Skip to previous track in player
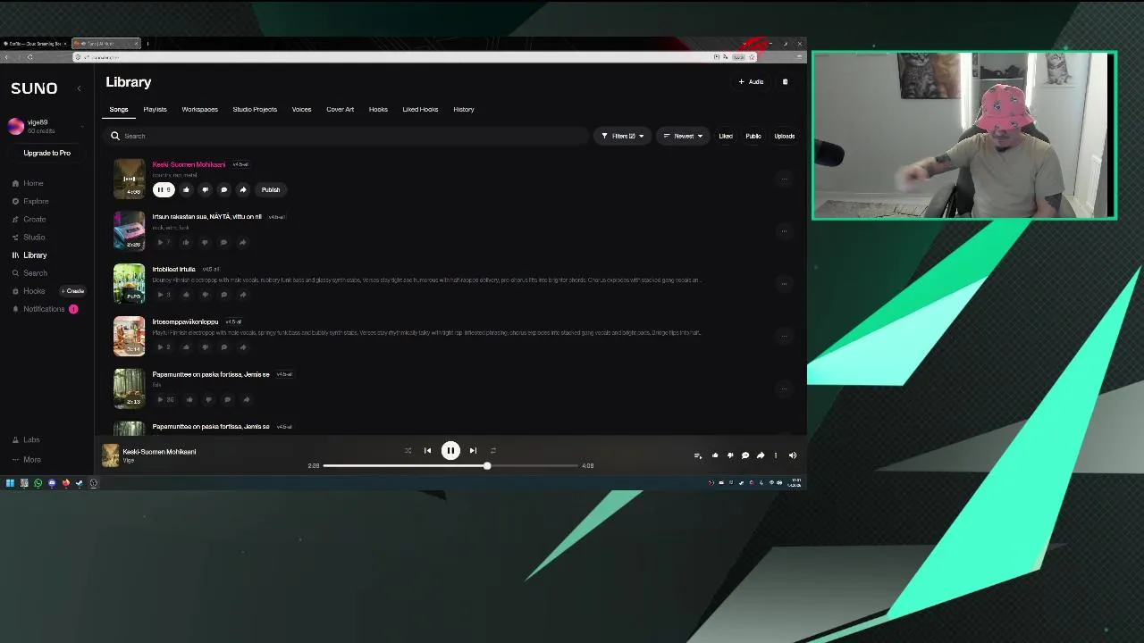The height and width of the screenshot is (643, 1144). point(427,451)
